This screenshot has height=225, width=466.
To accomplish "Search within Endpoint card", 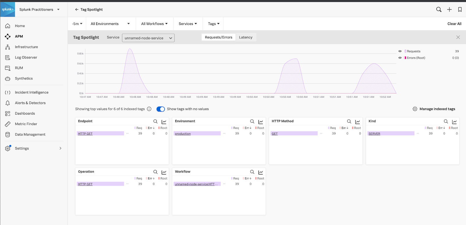I will click(x=156, y=121).
